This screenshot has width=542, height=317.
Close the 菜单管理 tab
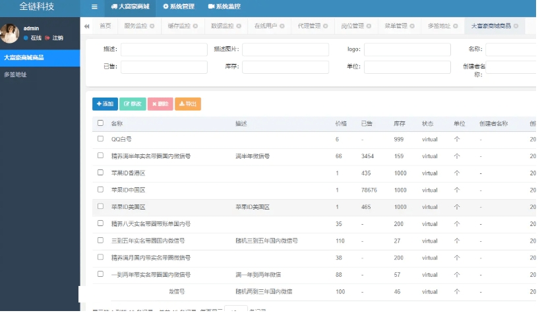click(x=412, y=26)
